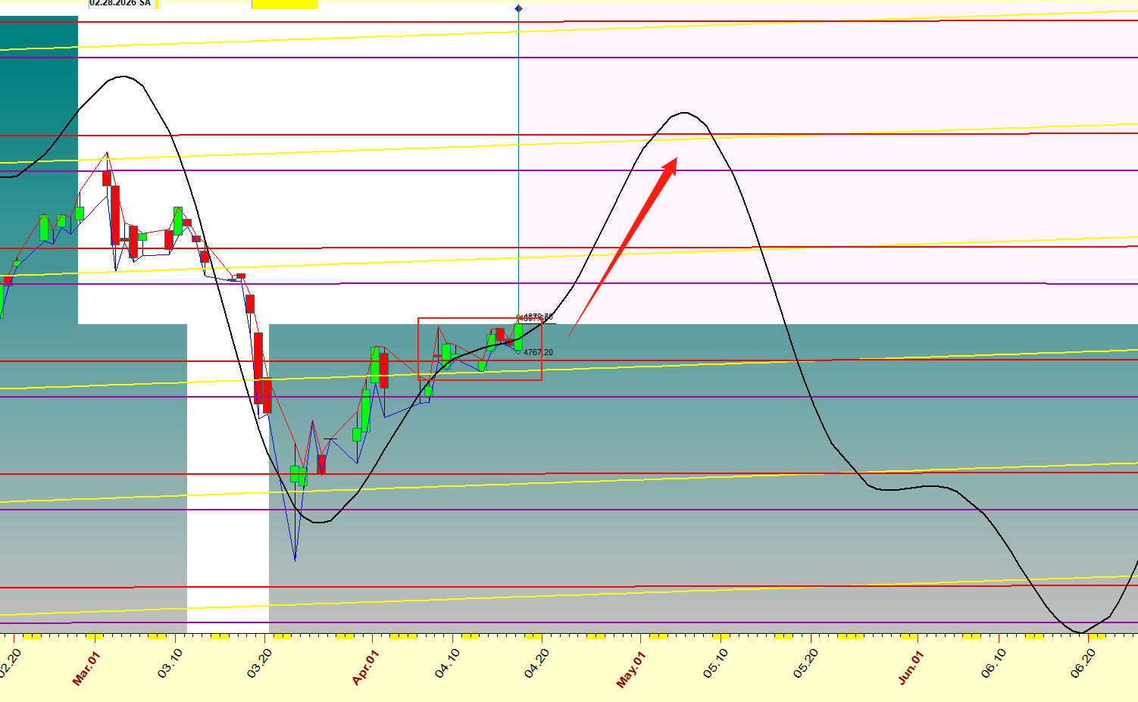Click the black forecast curve trough near 06.20
This screenshot has width=1138, height=702.
(x=1080, y=632)
